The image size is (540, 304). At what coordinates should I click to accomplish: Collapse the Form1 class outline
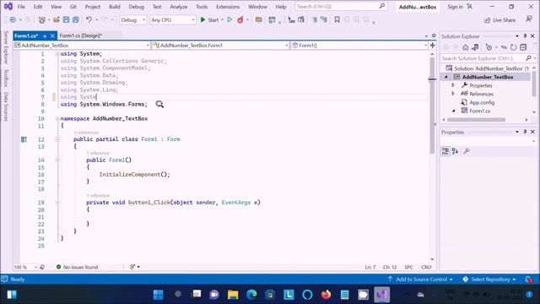click(x=57, y=139)
